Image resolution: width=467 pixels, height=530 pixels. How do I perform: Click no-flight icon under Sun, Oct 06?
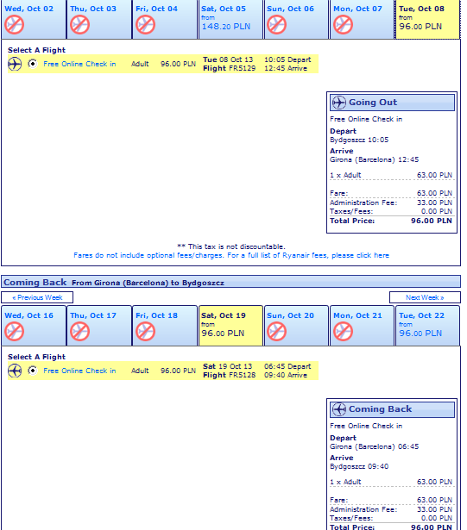(277, 25)
